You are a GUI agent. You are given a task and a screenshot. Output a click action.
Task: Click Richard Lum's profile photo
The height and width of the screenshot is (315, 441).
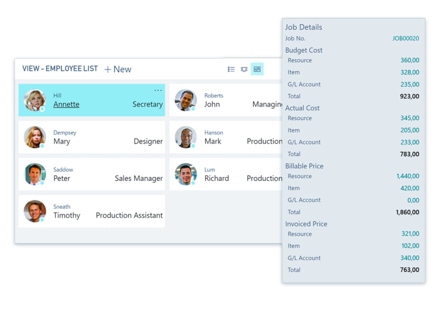tap(186, 174)
